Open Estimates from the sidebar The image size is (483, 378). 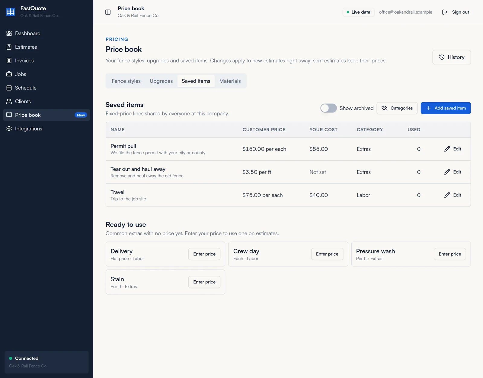(x=46, y=47)
